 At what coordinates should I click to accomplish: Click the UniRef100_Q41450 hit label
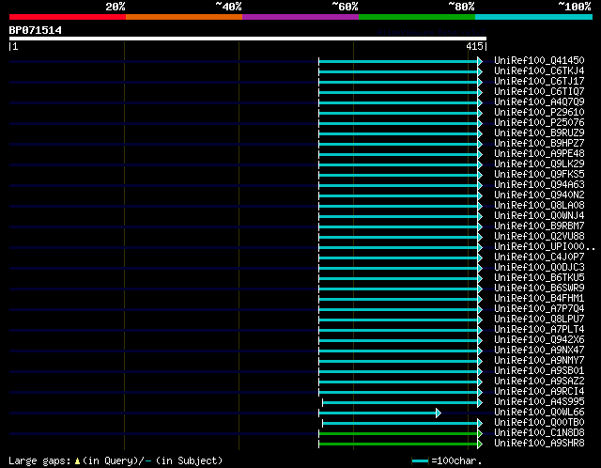[539, 60]
